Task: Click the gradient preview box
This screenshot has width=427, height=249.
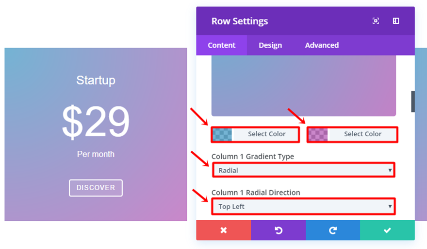Action: tap(303, 86)
